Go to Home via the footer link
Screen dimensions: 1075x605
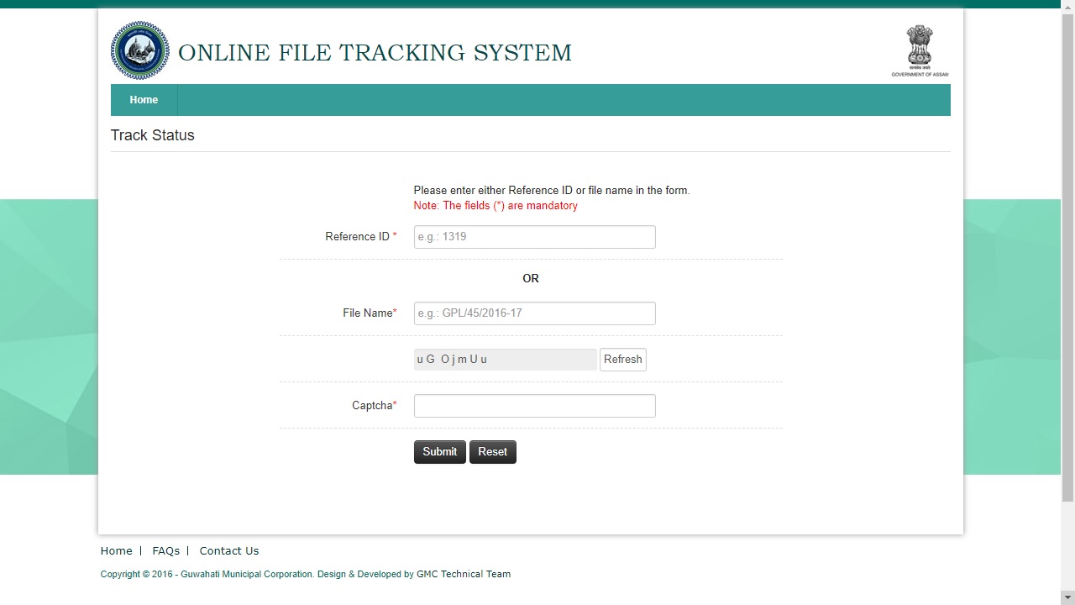(116, 551)
